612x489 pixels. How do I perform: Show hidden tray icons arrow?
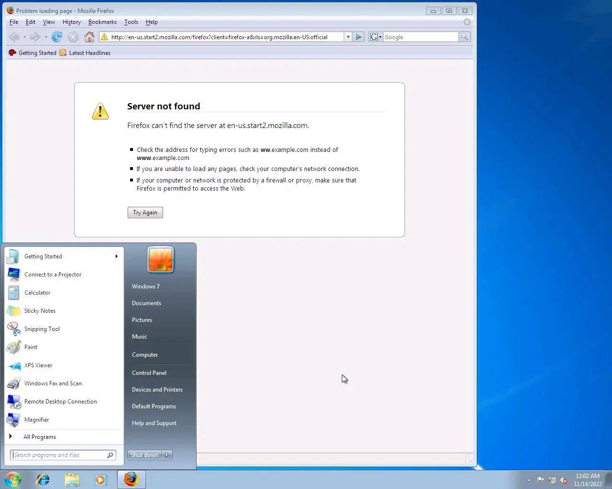pyautogui.click(x=529, y=480)
